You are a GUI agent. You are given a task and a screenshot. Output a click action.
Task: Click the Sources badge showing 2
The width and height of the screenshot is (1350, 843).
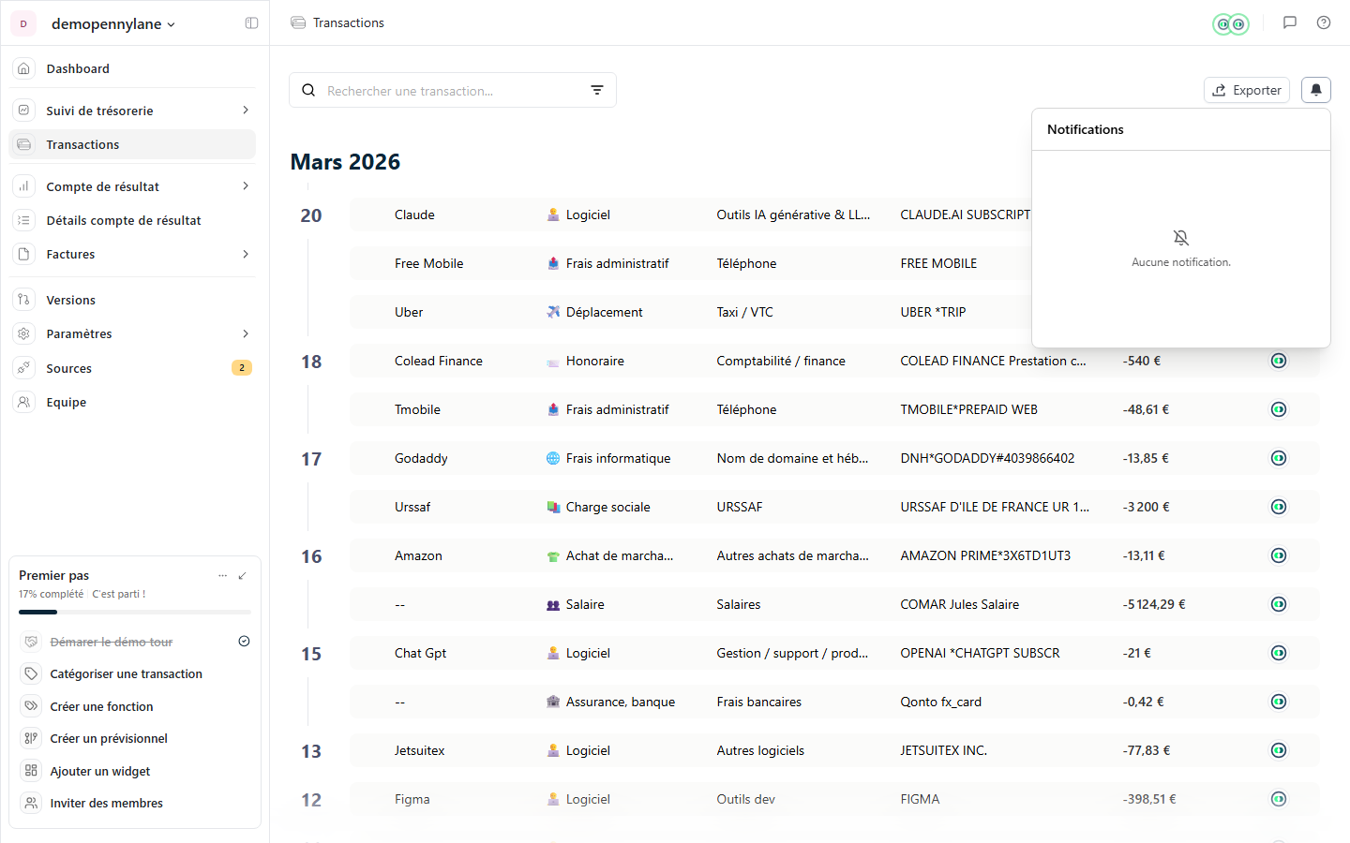(242, 368)
